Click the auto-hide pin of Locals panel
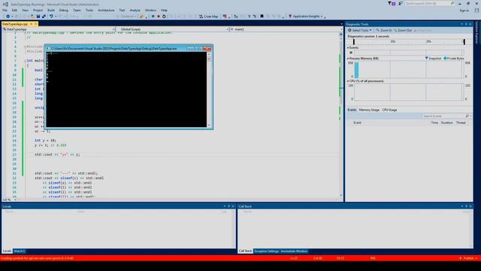 point(228,206)
